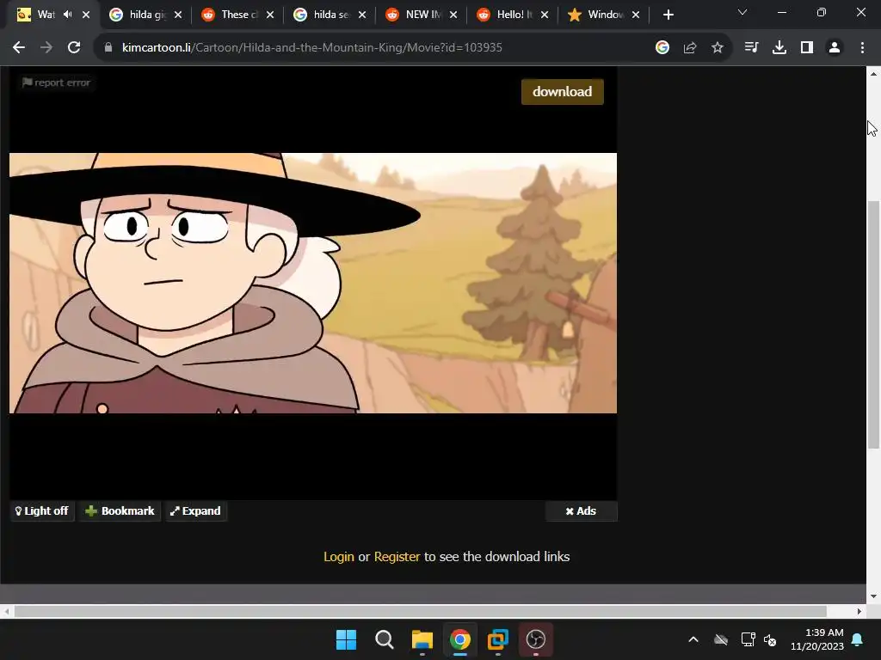Open the Chrome profile icon
881x660 pixels.
click(835, 48)
